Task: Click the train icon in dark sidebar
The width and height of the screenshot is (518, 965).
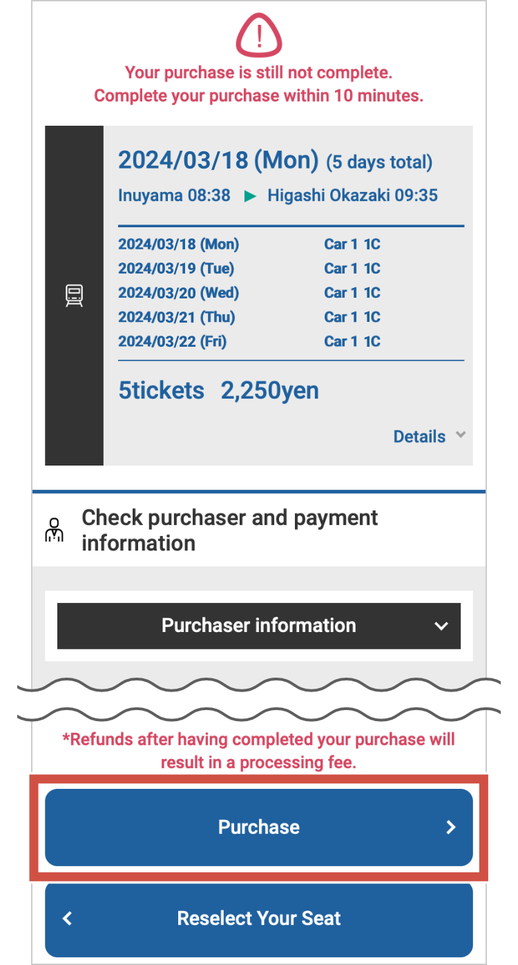Action: (74, 296)
